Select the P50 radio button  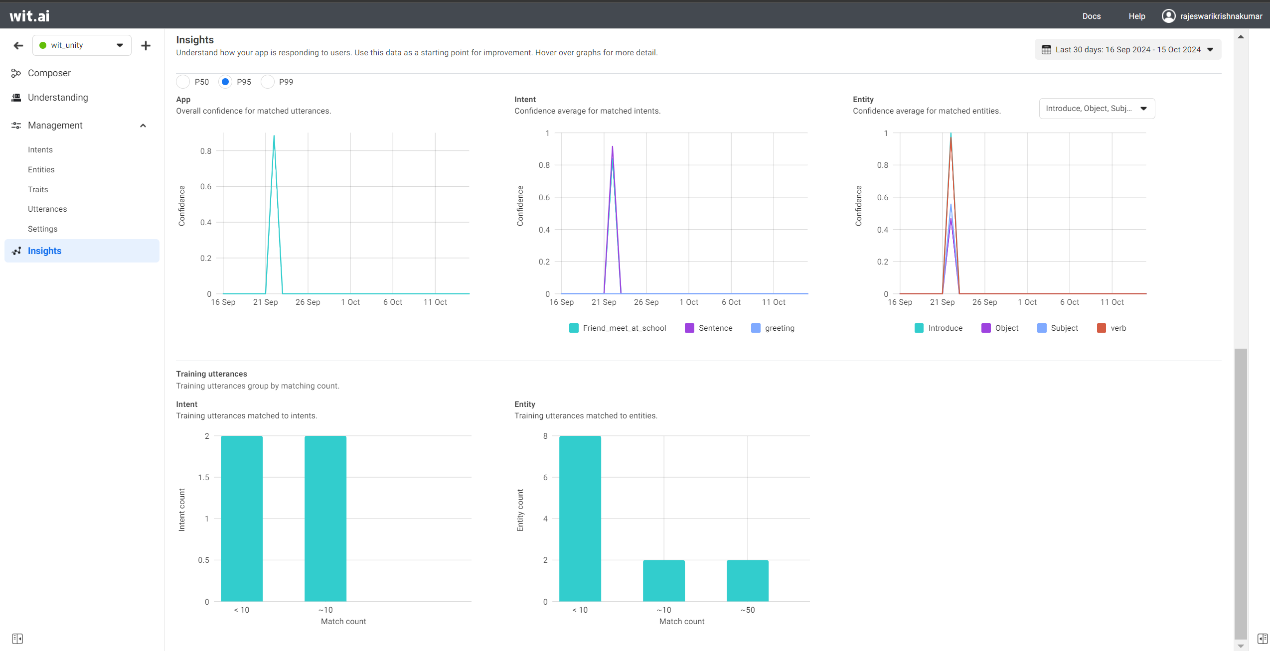pyautogui.click(x=183, y=82)
